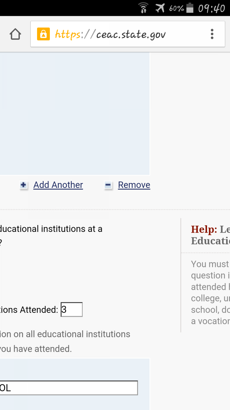The width and height of the screenshot is (230, 410).
Task: Click the empty blue form panel
Action: pos(75,114)
